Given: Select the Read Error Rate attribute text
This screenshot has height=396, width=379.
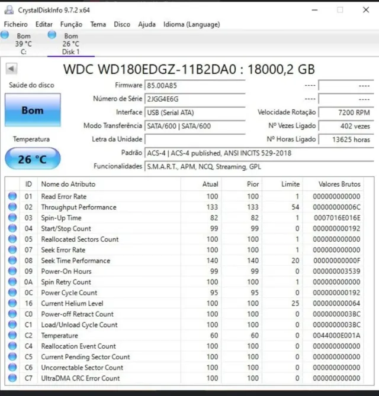Looking at the screenshot, I should [64, 196].
